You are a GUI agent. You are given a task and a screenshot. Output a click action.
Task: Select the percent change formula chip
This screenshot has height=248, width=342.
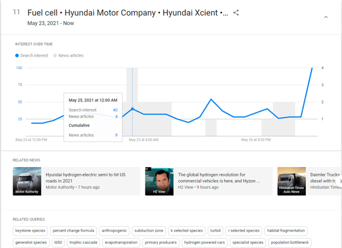tap(73, 231)
